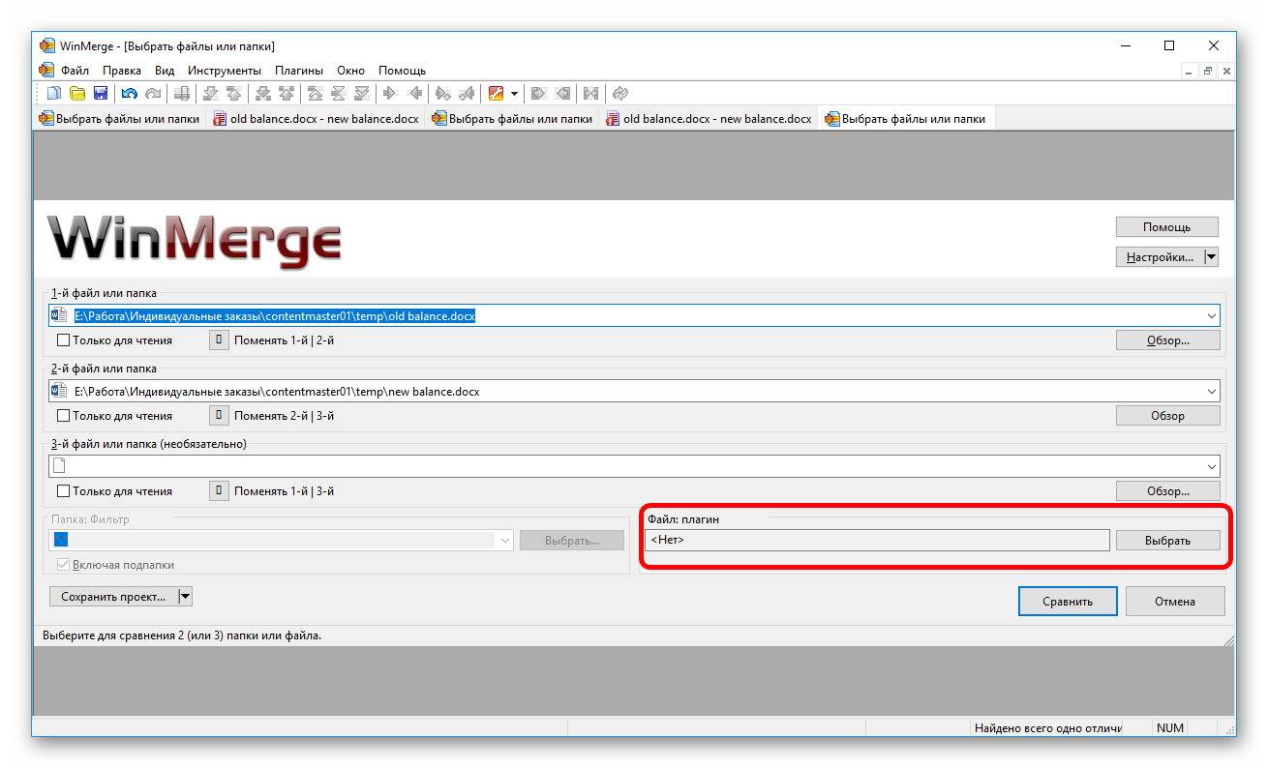Click the Refresh icon at toolbar end
The width and height of the screenshot is (1268, 768).
pos(621,94)
